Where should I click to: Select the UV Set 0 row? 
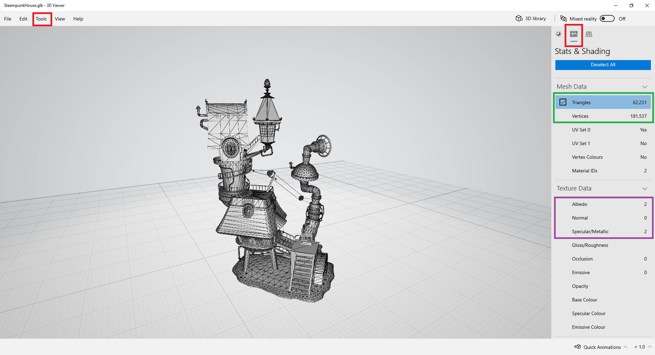click(603, 130)
